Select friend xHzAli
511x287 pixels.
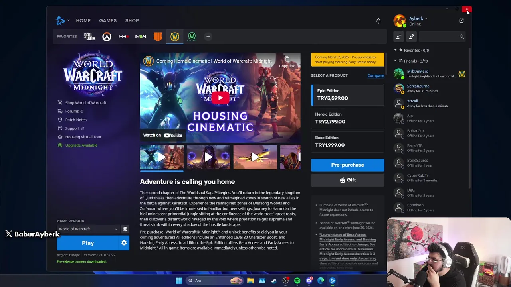click(x=429, y=103)
